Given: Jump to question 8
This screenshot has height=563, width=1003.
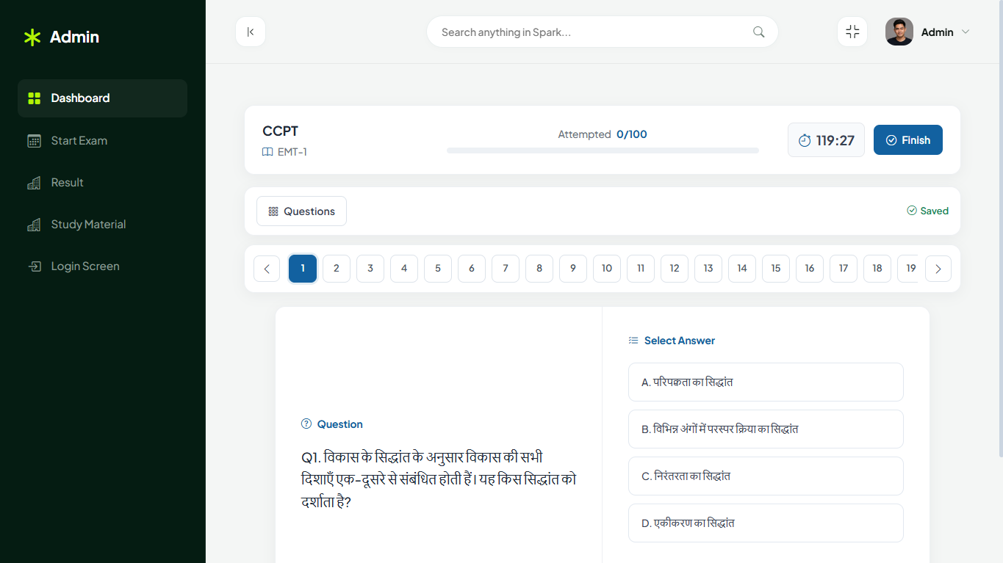Looking at the screenshot, I should click(539, 269).
